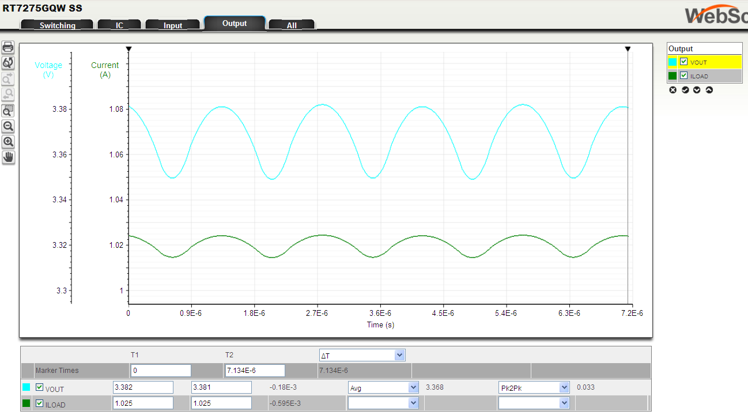This screenshot has height=415, width=748.
Task: Uncheck VOUT in the Output legend
Action: tap(683, 62)
